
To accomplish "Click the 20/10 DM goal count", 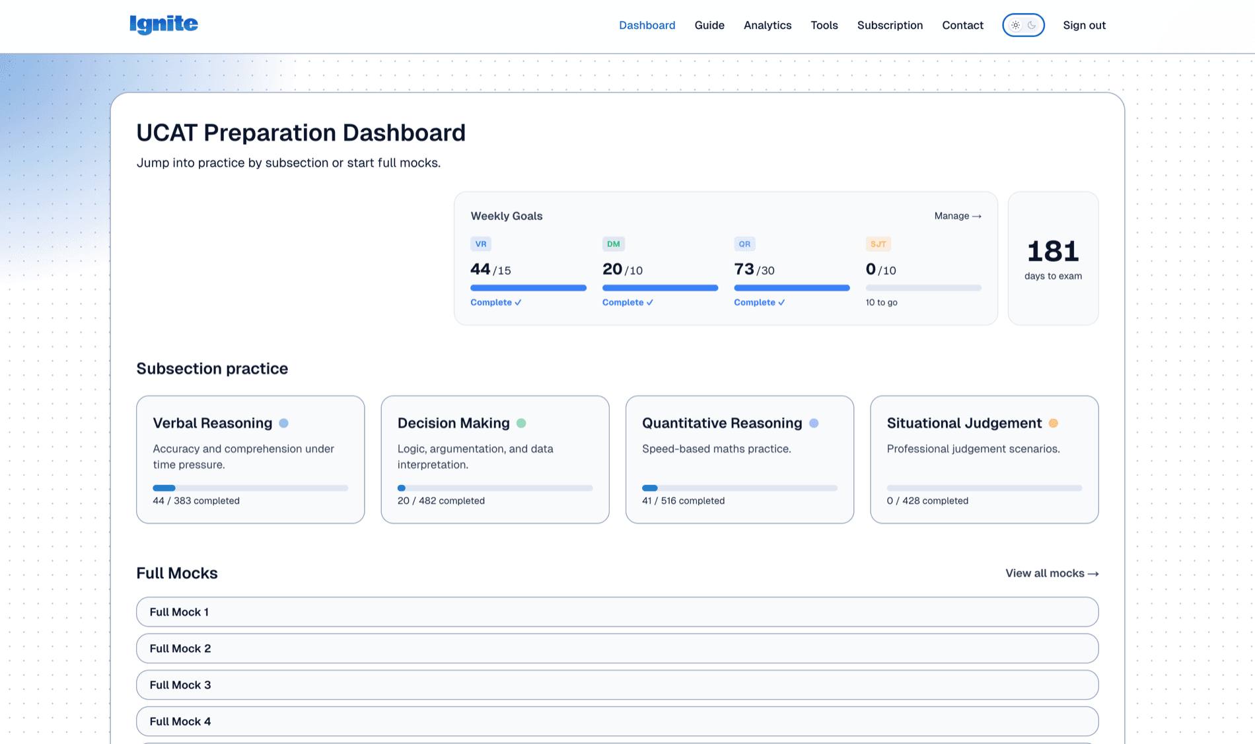I will (622, 270).
